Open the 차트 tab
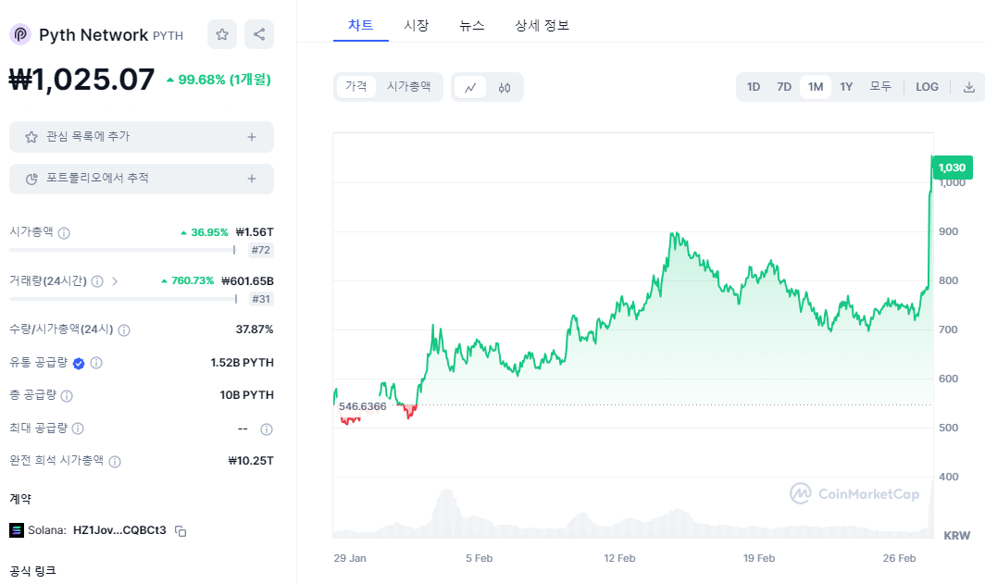Image resolution: width=985 pixels, height=584 pixels. (x=361, y=25)
